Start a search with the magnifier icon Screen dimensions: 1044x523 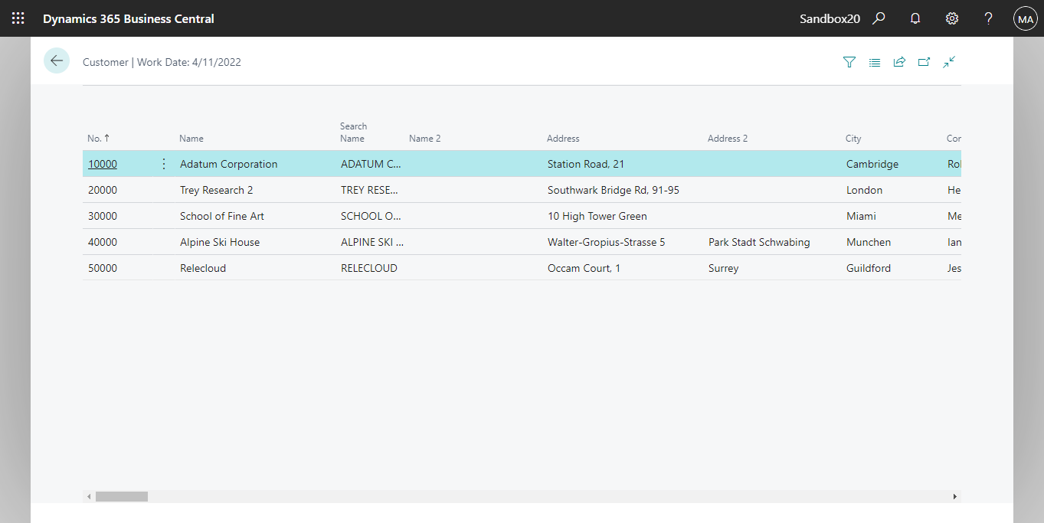click(879, 18)
